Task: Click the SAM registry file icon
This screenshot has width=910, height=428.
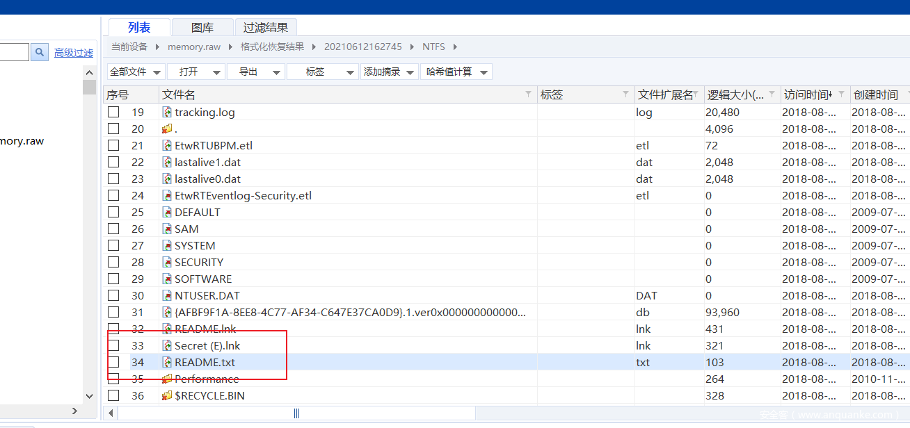Action: pyautogui.click(x=167, y=229)
